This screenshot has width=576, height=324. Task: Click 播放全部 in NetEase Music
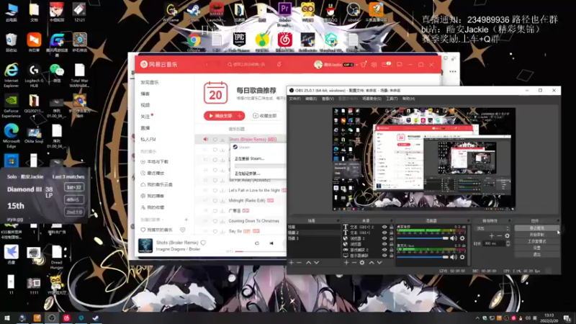[x=220, y=116]
